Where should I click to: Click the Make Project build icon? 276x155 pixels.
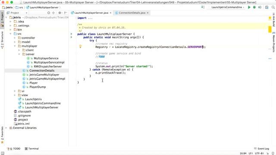point(203,7)
